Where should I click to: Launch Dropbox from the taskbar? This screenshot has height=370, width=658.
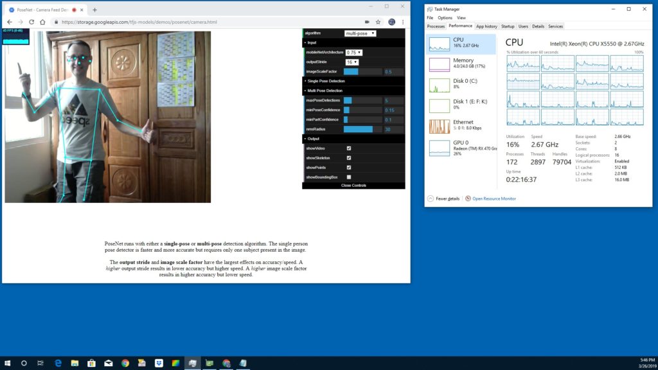[x=158, y=363]
